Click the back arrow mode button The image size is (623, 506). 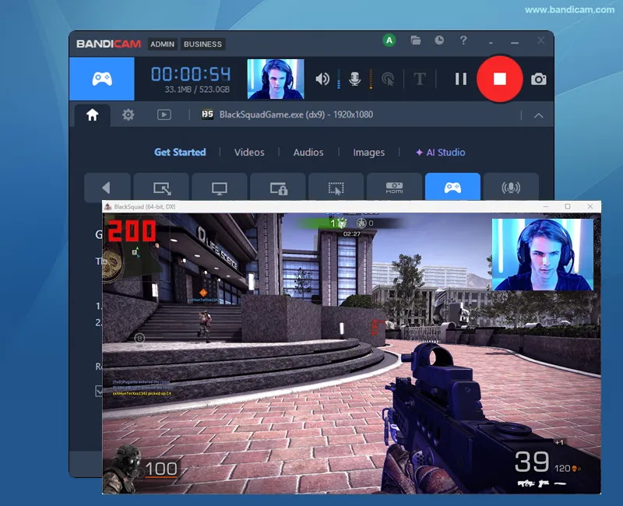[x=107, y=187]
